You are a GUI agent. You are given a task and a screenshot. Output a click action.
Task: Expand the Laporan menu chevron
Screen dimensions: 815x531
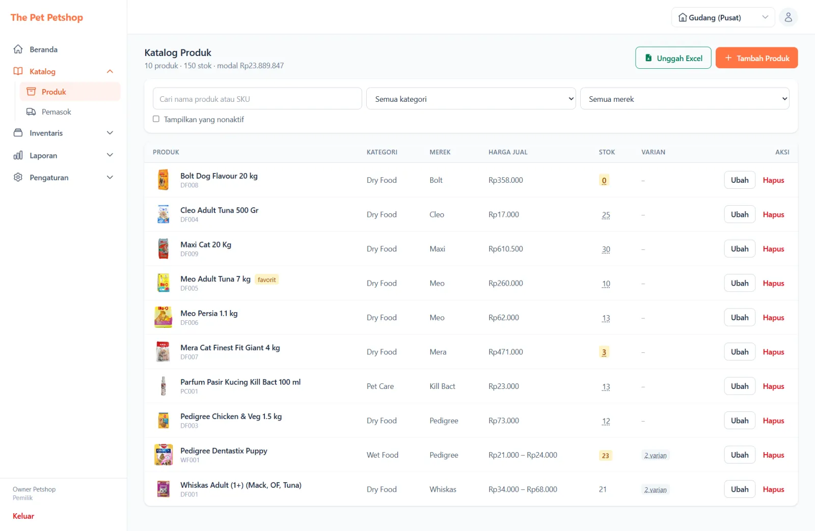pyautogui.click(x=110, y=155)
